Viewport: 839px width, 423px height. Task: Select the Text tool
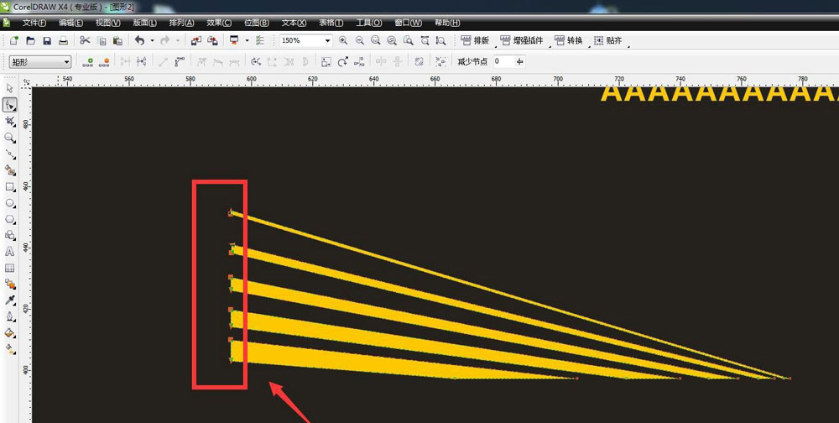10,252
